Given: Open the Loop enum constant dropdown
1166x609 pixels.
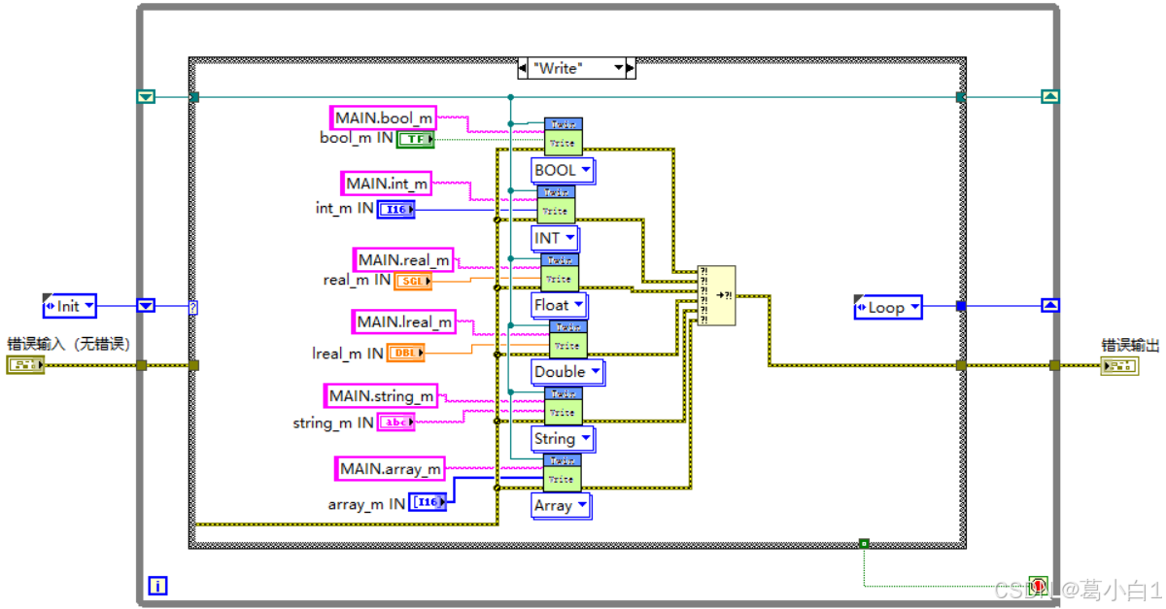Looking at the screenshot, I should [x=887, y=307].
